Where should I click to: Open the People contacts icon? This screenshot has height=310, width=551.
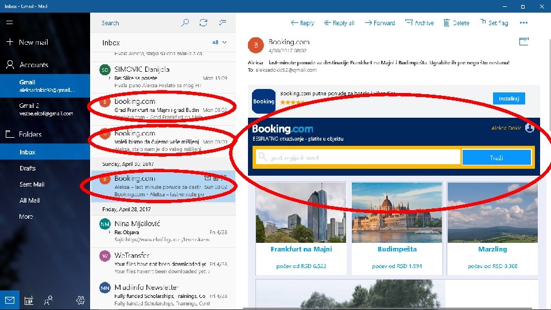tap(48, 300)
